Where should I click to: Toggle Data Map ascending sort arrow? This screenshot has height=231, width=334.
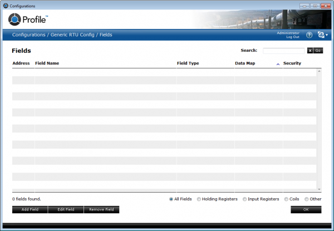tap(278, 64)
